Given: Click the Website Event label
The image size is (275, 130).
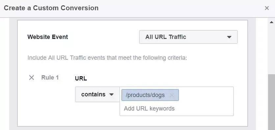Looking at the screenshot, I should tap(48, 37).
